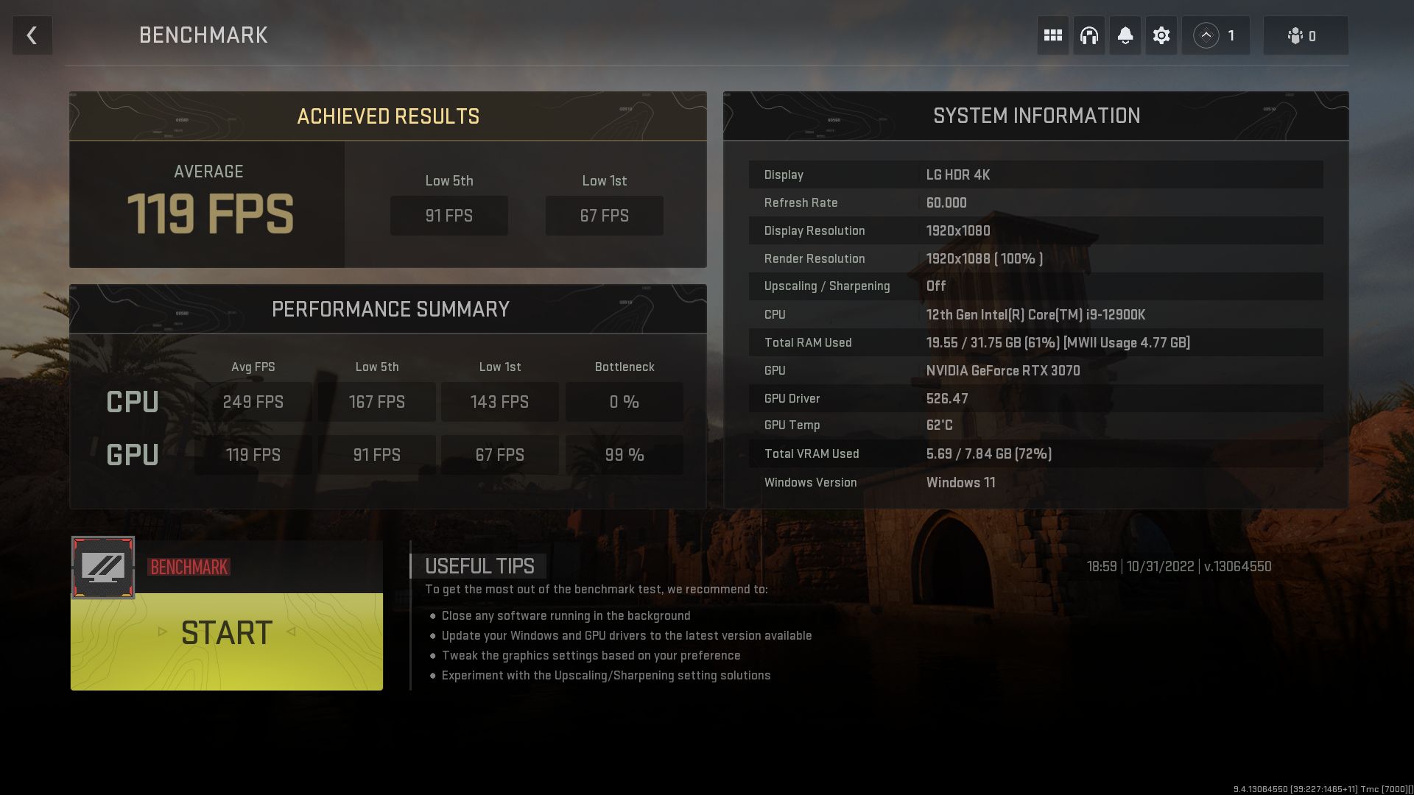Select the ACHIEVED RESULTS tab section
The width and height of the screenshot is (1414, 795).
[x=387, y=116]
